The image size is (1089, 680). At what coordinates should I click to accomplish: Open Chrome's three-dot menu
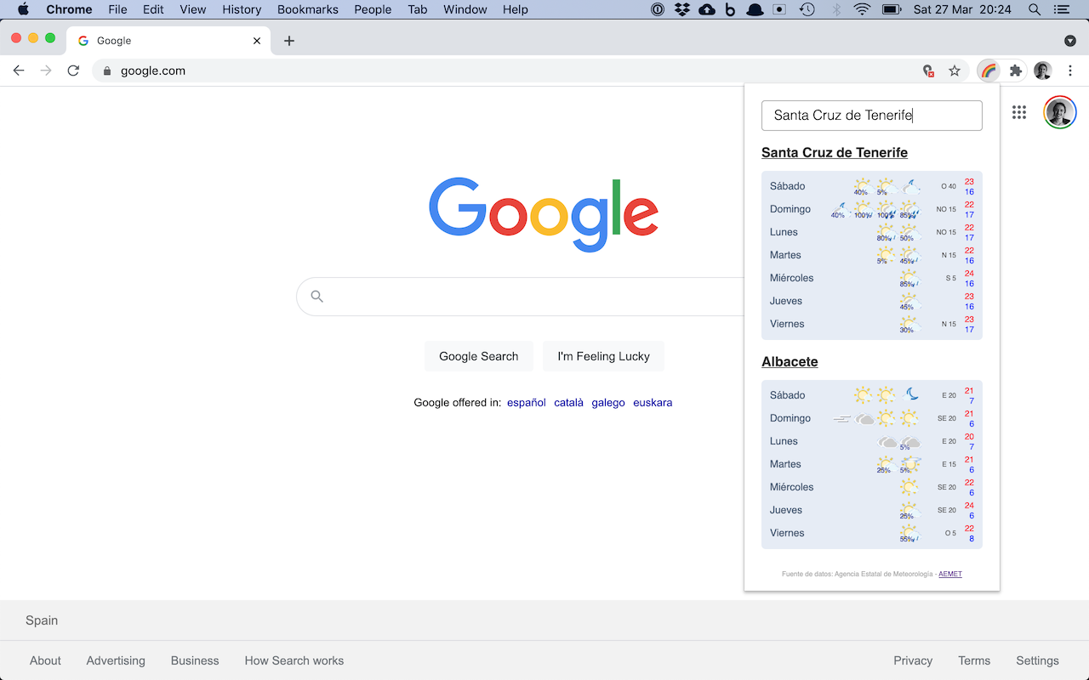(x=1070, y=71)
